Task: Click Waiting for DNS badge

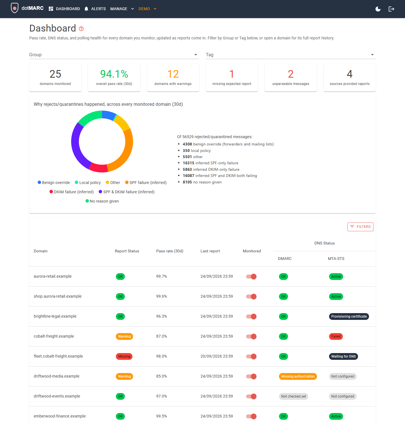Action: pyautogui.click(x=343, y=356)
